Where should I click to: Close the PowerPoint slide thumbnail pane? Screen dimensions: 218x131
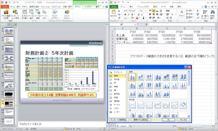coord(16,24)
